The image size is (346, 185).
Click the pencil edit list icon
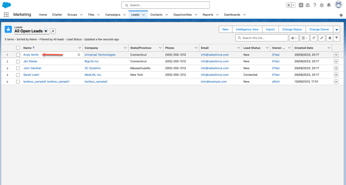pos(321,38)
